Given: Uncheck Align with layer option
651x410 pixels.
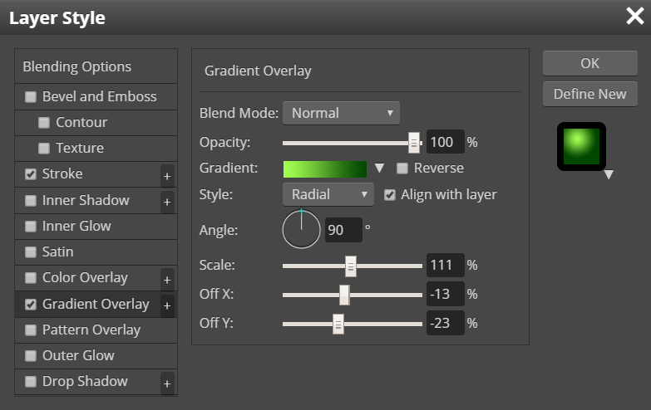Looking at the screenshot, I should 390,195.
